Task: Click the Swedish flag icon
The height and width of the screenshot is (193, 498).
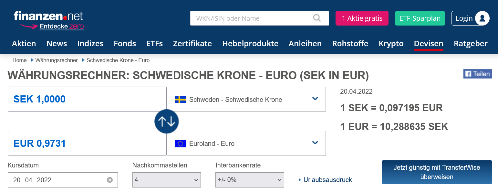Action: point(181,100)
